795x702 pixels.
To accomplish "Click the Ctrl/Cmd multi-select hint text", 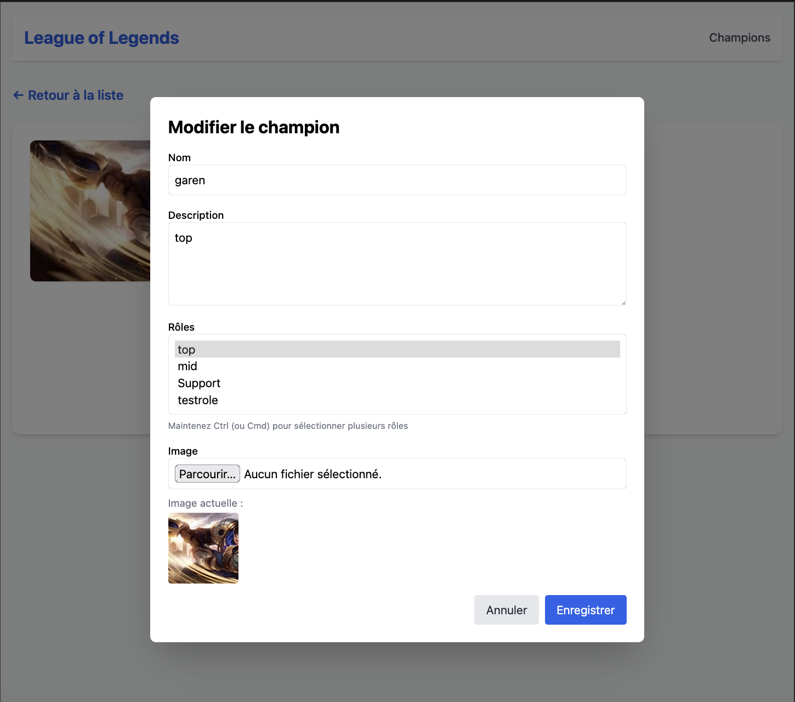I will pyautogui.click(x=288, y=426).
